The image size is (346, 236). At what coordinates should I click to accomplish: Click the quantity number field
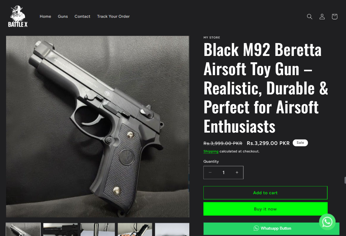point(224,173)
